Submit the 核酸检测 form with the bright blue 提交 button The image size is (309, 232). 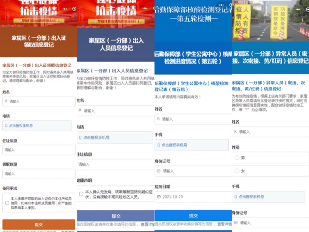click(193, 215)
